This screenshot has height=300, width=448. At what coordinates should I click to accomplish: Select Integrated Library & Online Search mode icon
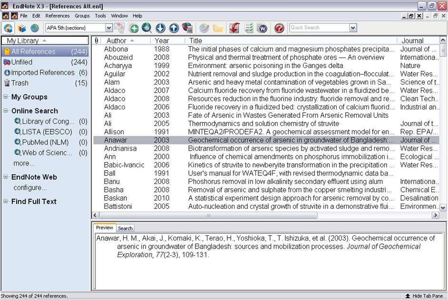tap(8, 28)
